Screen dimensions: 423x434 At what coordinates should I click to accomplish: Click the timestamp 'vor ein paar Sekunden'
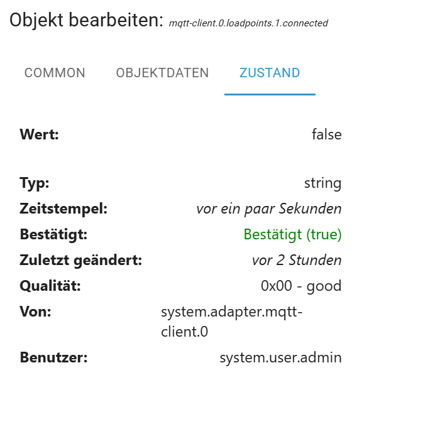pos(269,209)
